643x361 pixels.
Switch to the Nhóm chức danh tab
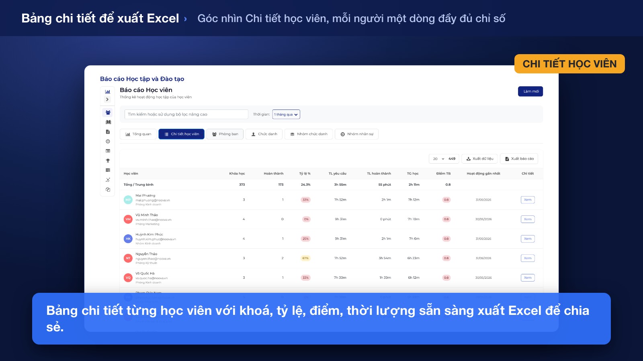309,134
